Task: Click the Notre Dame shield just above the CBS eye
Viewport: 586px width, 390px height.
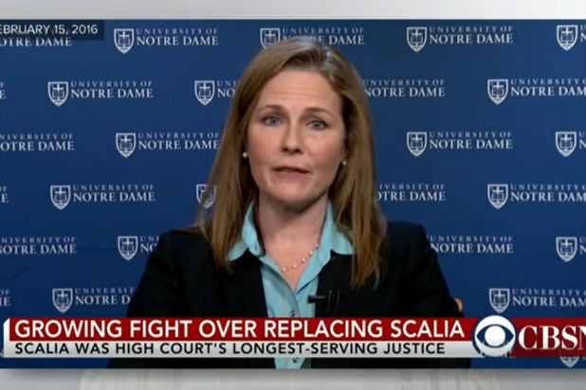Action: [500, 300]
